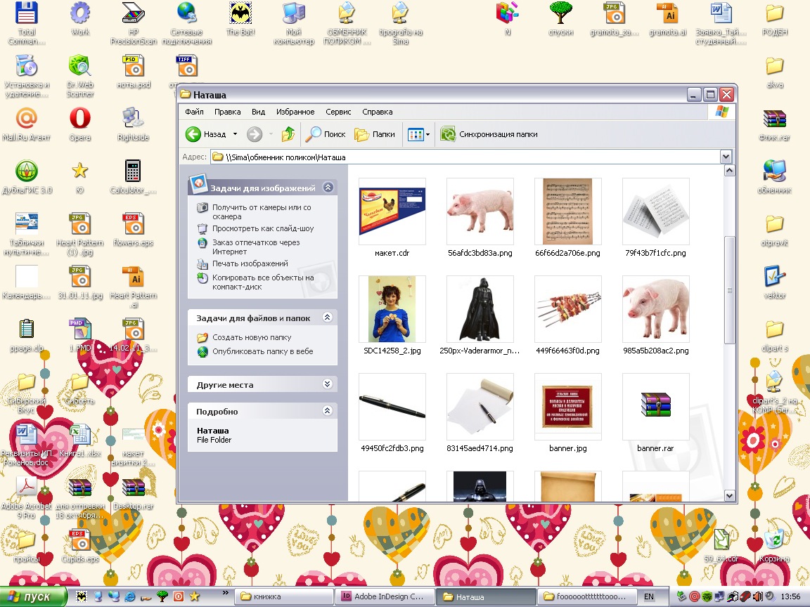Viewport: 810px width, 607px height.
Task: Collapse the Задачи для изображений panel
Action: tap(327, 188)
